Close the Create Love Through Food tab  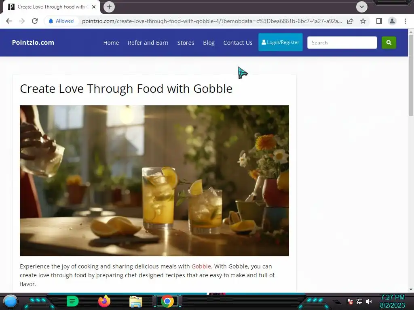pos(94,7)
